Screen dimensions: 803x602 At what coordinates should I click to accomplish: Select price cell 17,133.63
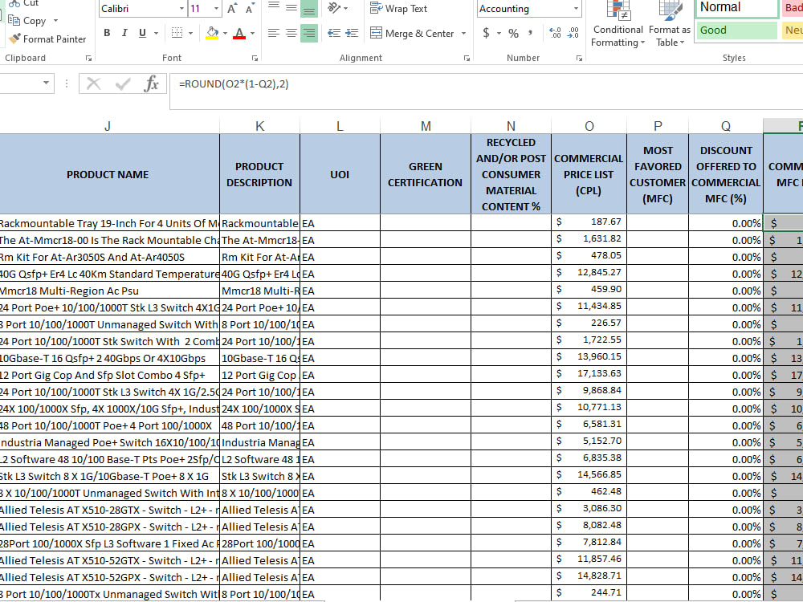point(589,374)
